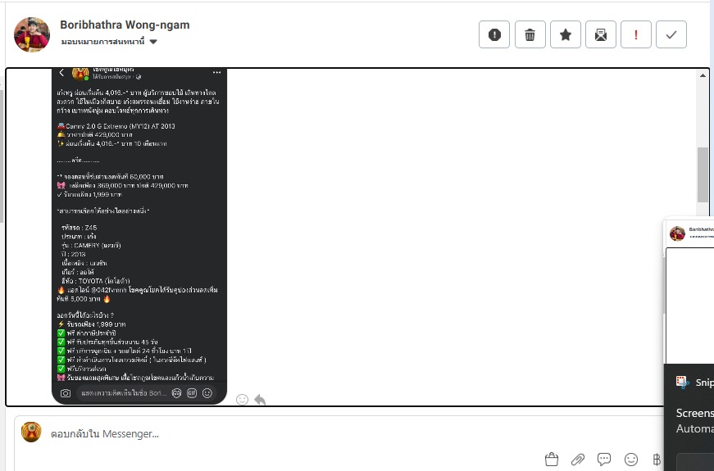Click scrollbar up arrow in chat
Screen dimensions: 714x471
[x=703, y=75]
